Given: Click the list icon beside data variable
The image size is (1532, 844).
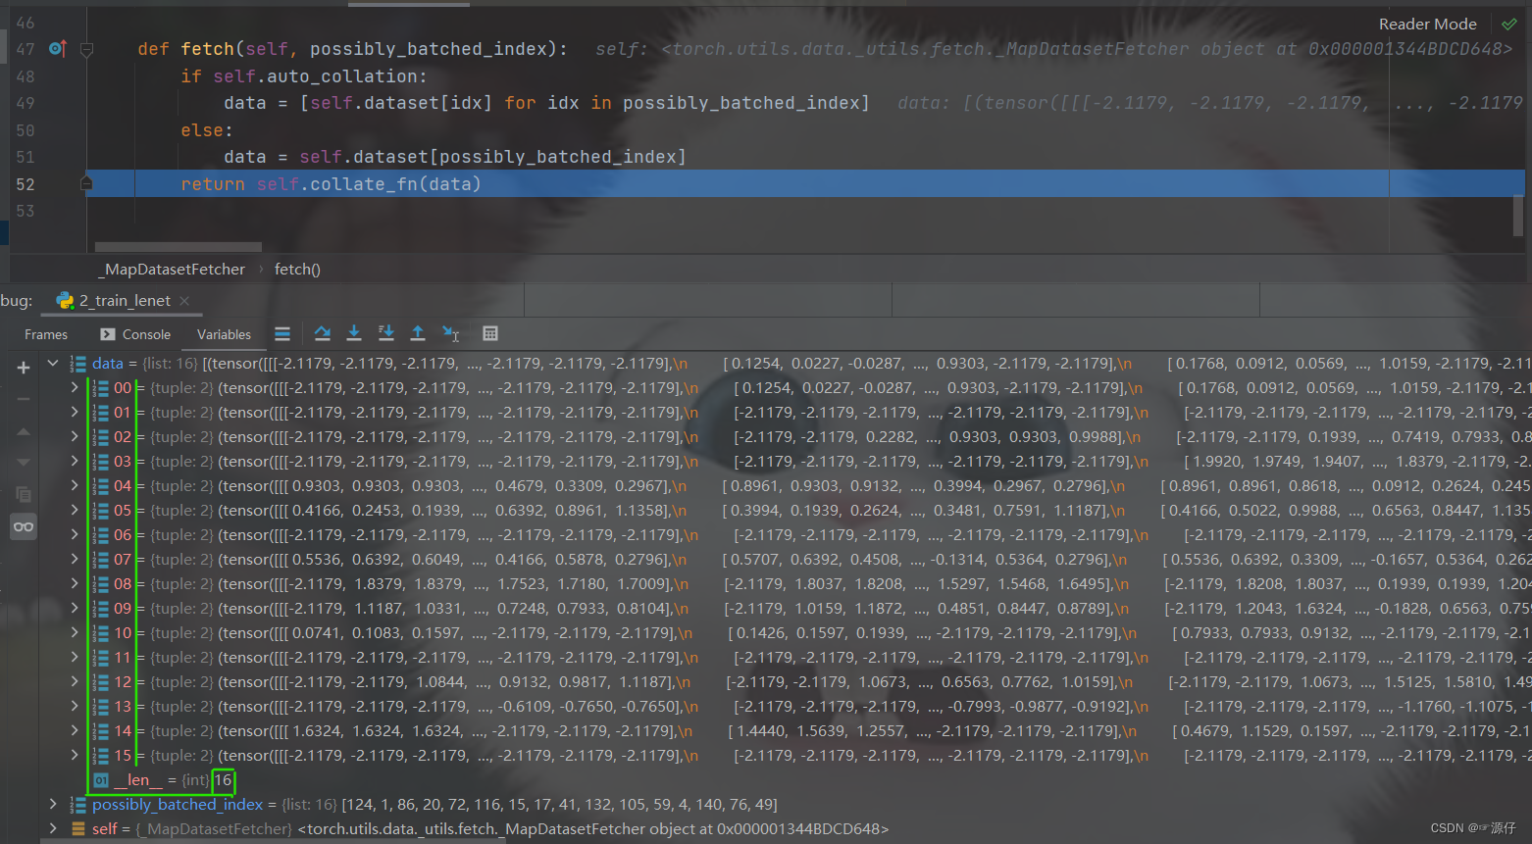Looking at the screenshot, I should pyautogui.click(x=78, y=364).
